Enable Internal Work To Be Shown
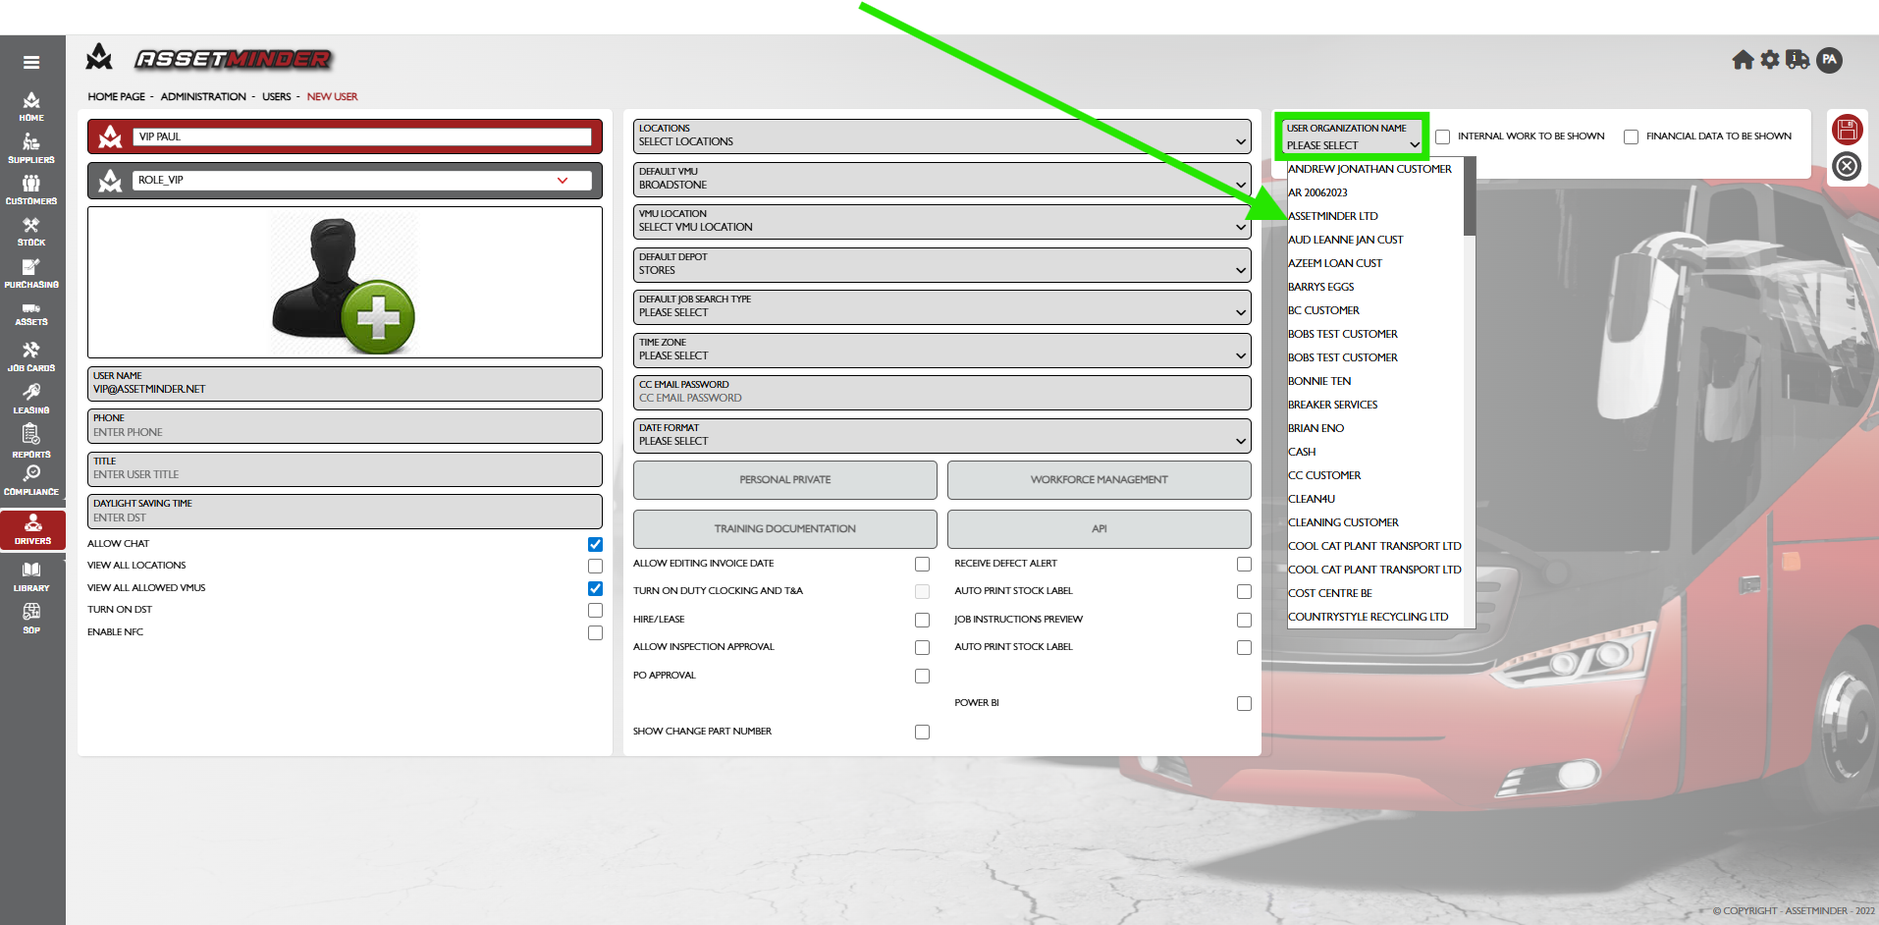This screenshot has width=1879, height=925. click(1443, 136)
